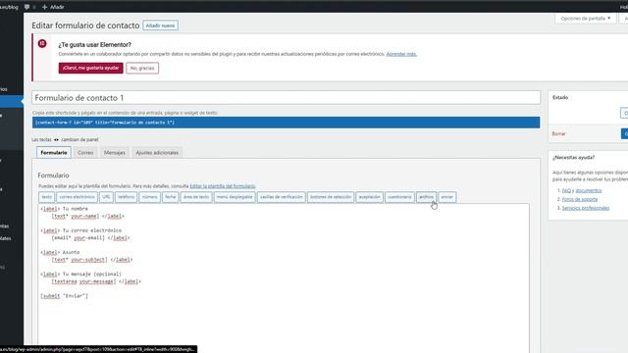Switch to the Ajustes adicionales tab
Image resolution: width=628 pixels, height=353 pixels.
(x=157, y=153)
